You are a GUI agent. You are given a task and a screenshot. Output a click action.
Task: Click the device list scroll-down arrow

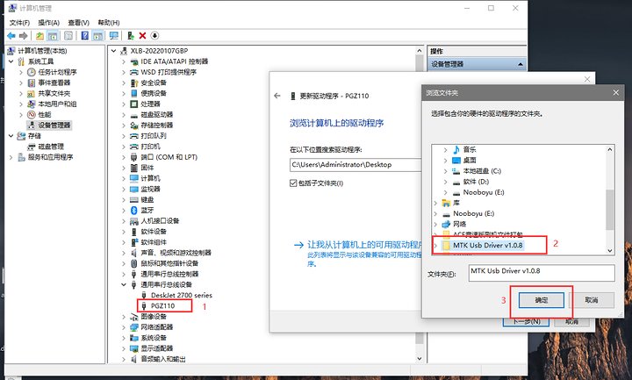click(x=420, y=359)
